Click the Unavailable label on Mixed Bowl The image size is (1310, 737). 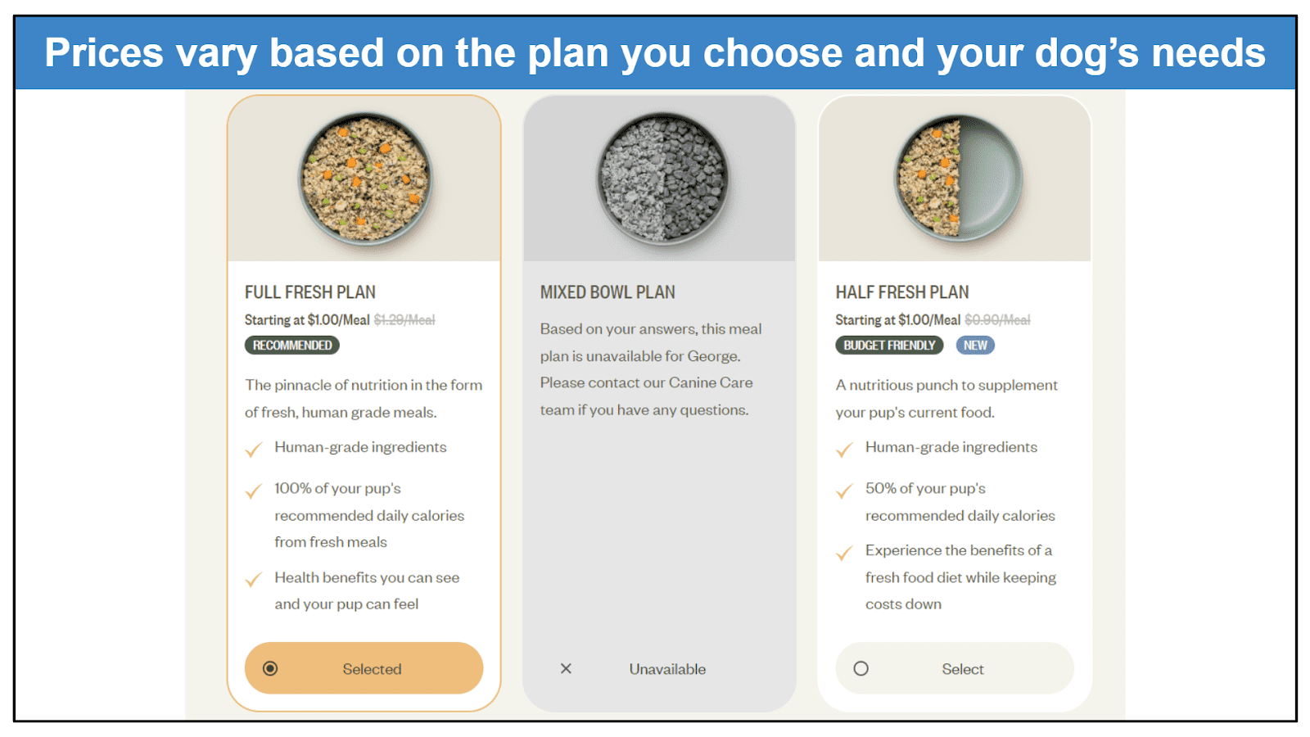[x=667, y=669]
